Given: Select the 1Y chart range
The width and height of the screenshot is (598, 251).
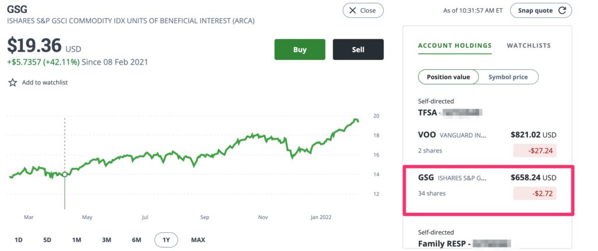Looking at the screenshot, I should pos(166,240).
